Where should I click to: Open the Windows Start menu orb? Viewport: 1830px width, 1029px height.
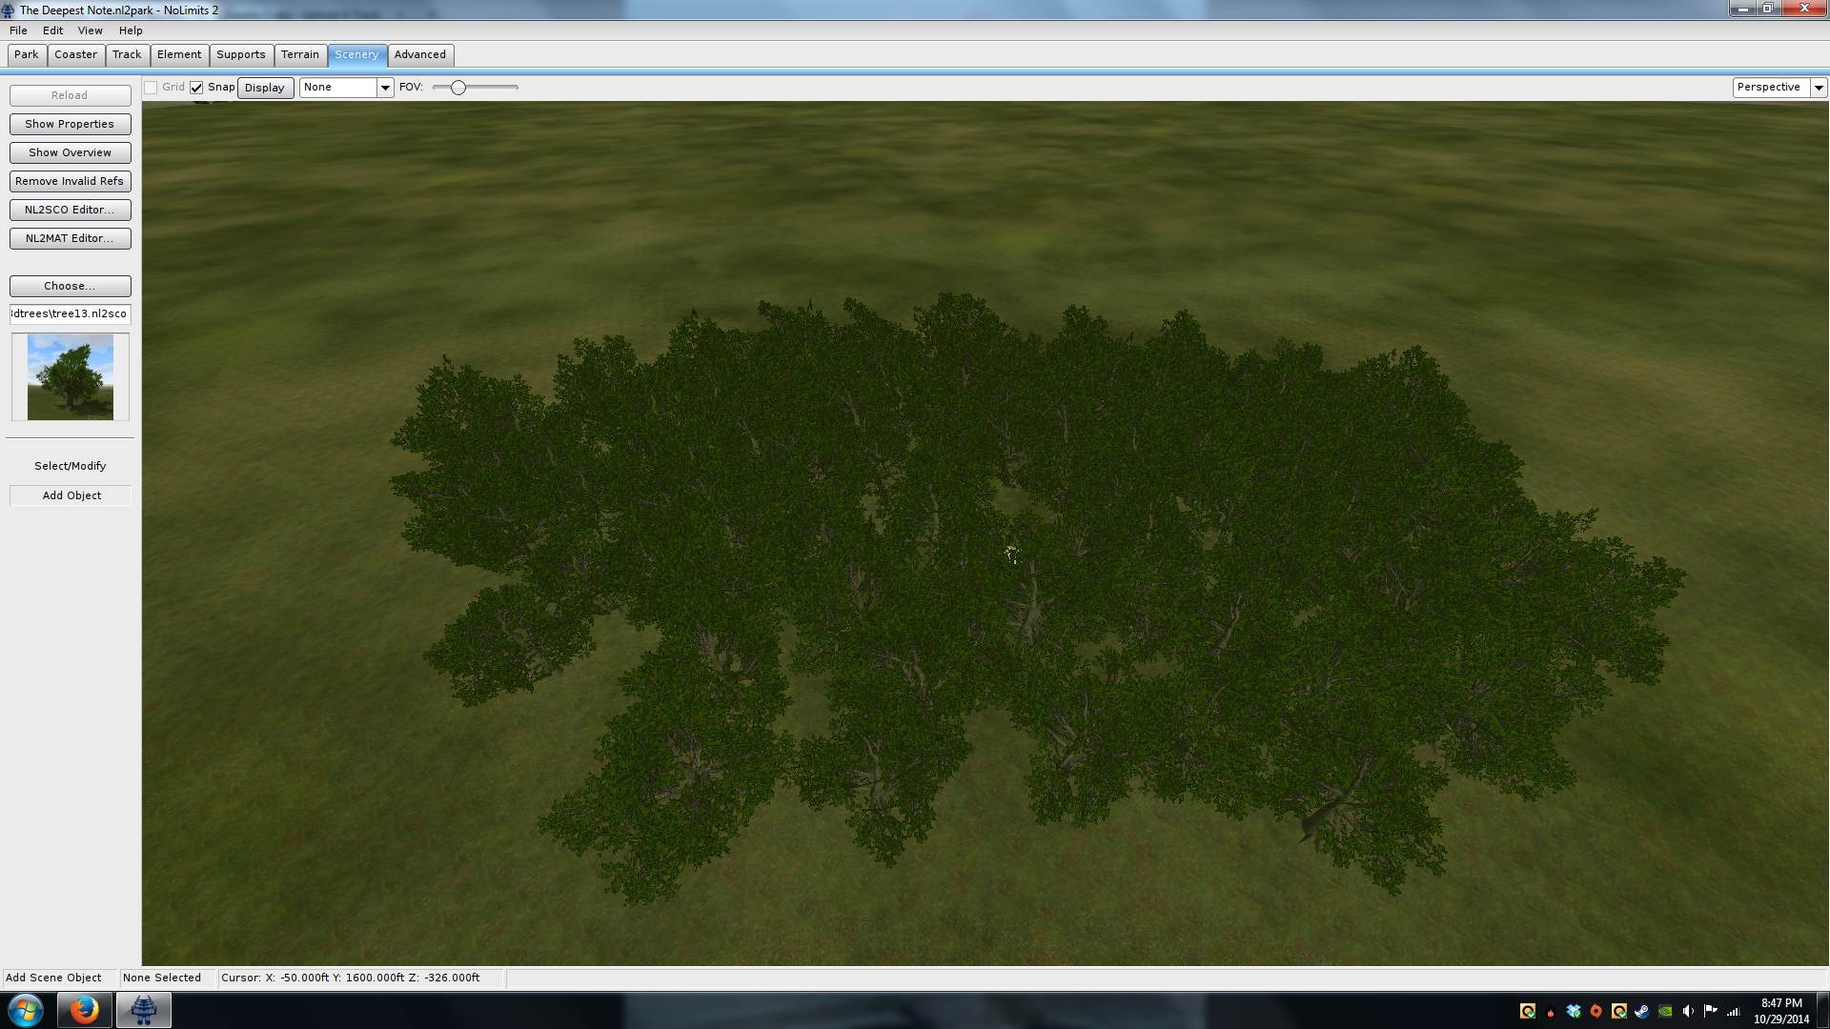pos(26,1010)
